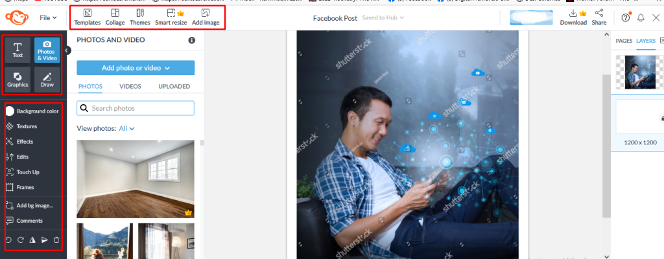Switch to the LAYERS tab
Screen dimensions: 664x259
(x=645, y=41)
